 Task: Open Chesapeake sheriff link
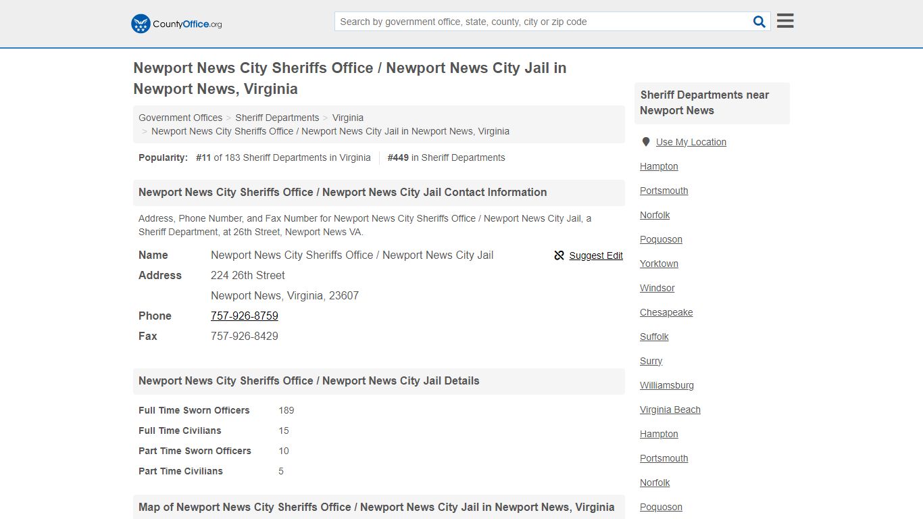point(666,312)
